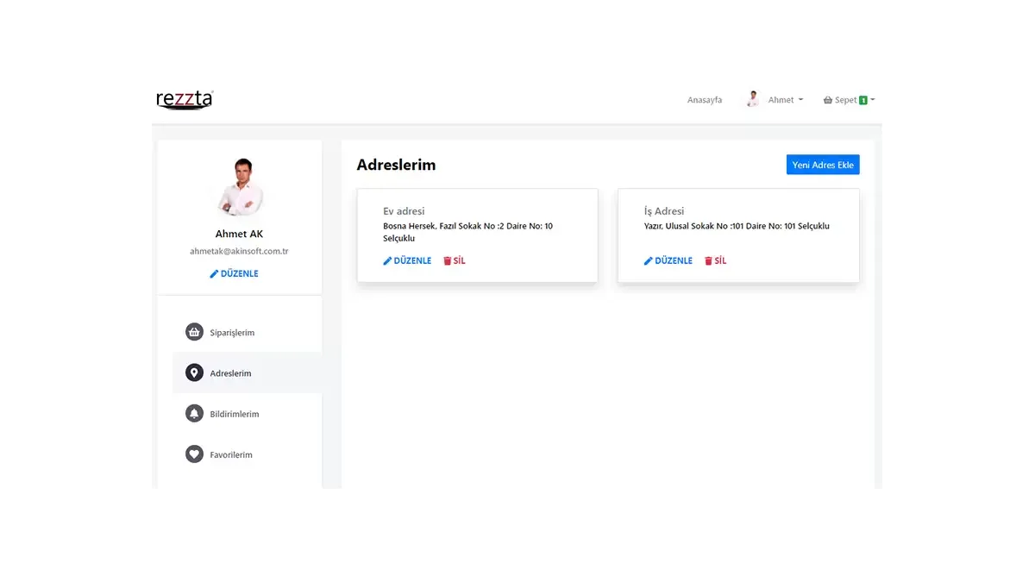The height and width of the screenshot is (563, 1035).
Task: Click the Bosna Hersek address text
Action: [x=468, y=232]
